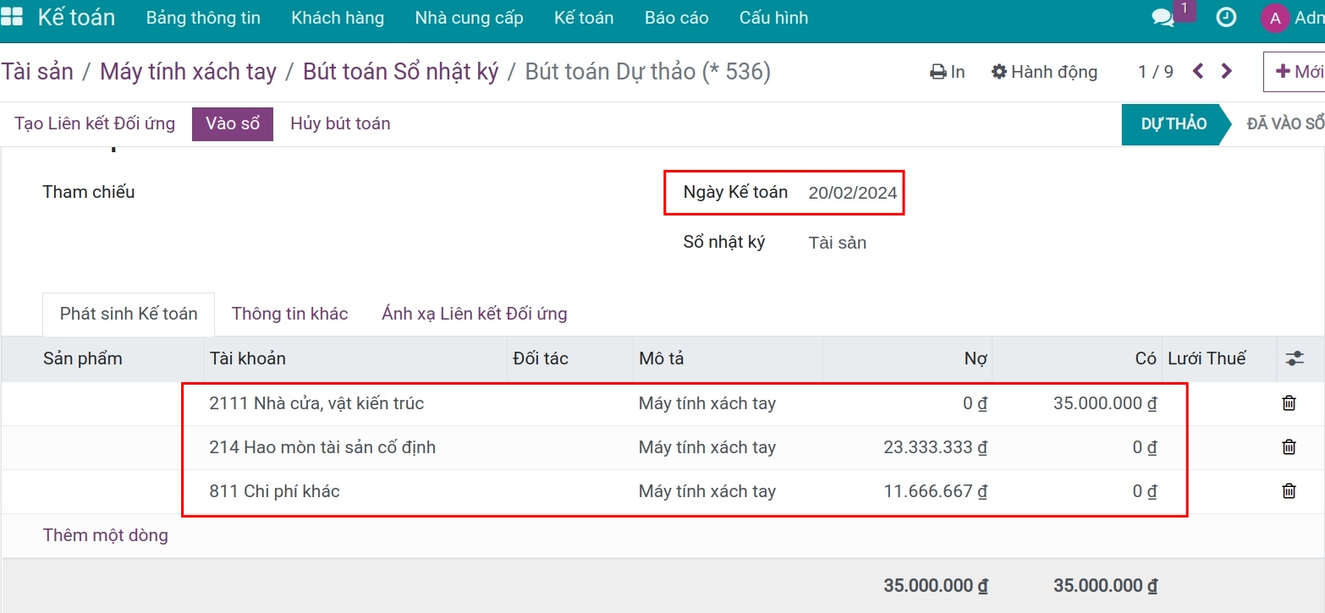Open the chat messages icon

click(1163, 18)
